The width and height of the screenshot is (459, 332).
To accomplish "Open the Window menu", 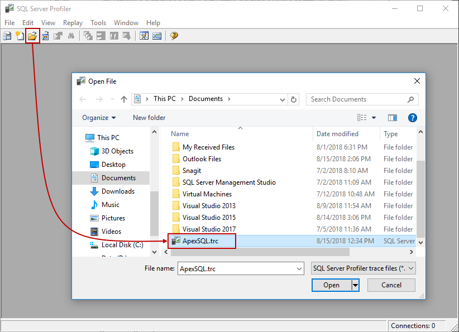I will [126, 23].
